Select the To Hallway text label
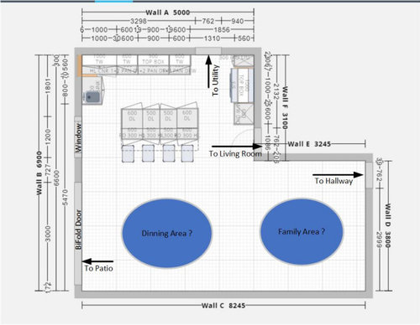Image resolution: width=420 pixels, height=325 pixels. [333, 181]
